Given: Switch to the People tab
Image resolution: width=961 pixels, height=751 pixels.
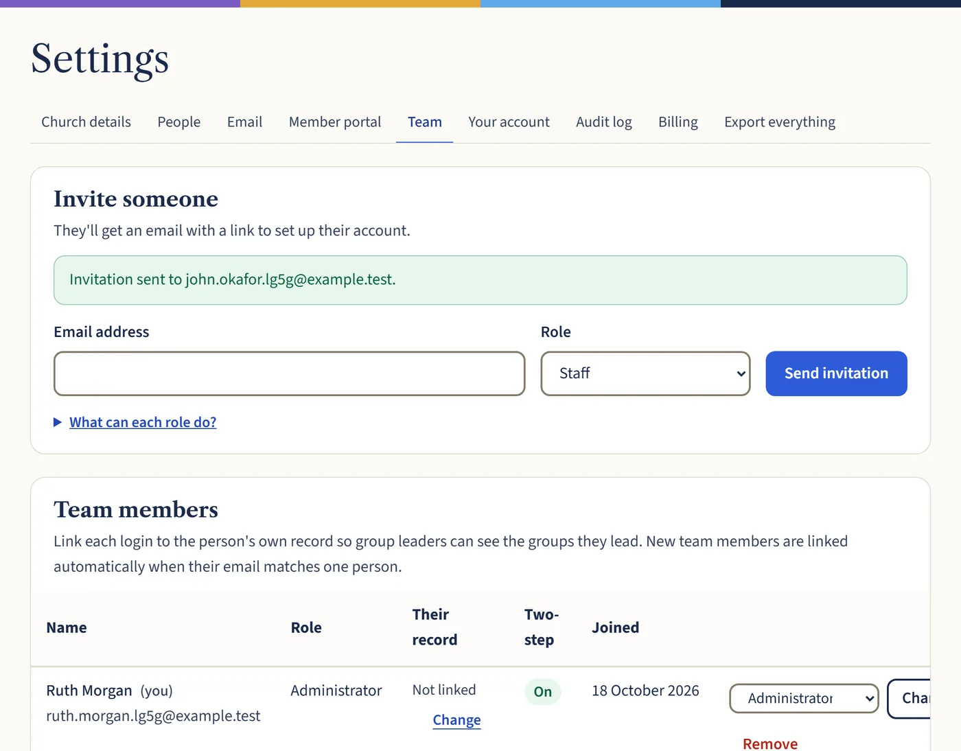Looking at the screenshot, I should [x=179, y=122].
